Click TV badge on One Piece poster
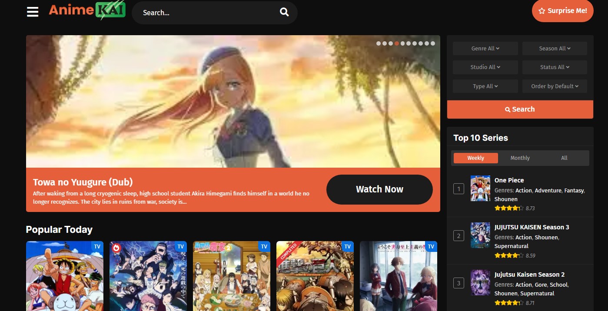Image resolution: width=608 pixels, height=311 pixels. [x=97, y=246]
